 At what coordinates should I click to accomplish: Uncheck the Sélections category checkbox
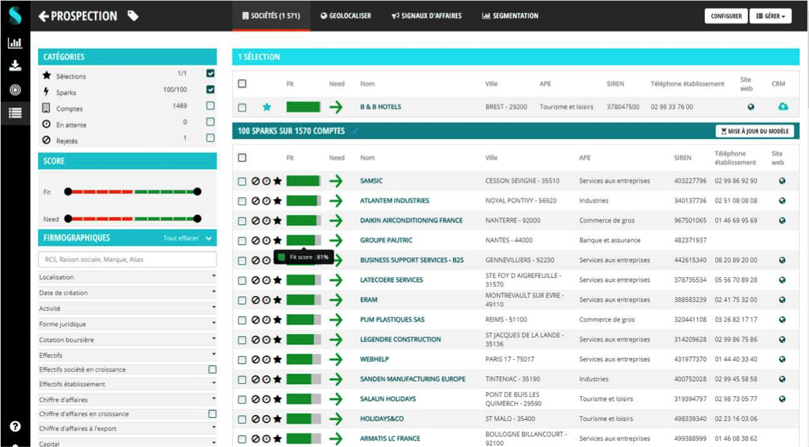[210, 73]
